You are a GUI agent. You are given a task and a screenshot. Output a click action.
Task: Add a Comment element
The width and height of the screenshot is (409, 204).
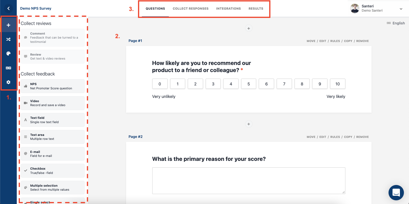(x=53, y=38)
